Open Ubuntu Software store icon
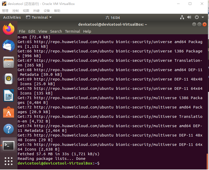The image size is (209, 170). 9,112
